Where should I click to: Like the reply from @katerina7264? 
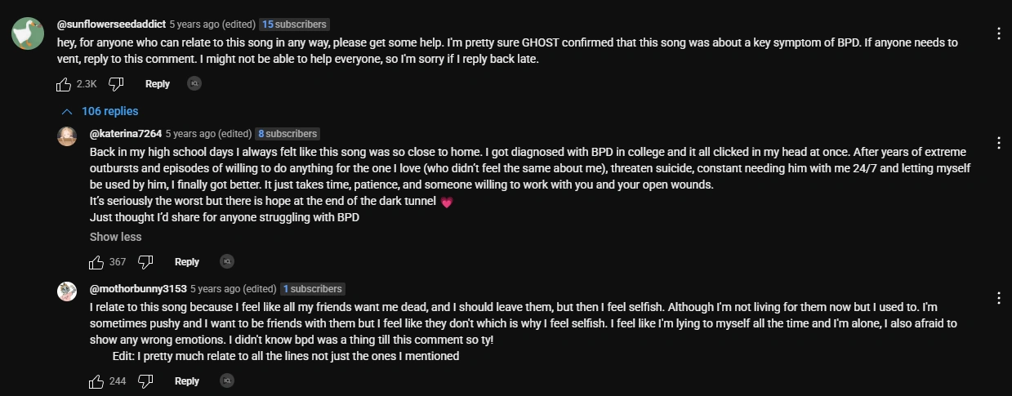click(x=96, y=261)
